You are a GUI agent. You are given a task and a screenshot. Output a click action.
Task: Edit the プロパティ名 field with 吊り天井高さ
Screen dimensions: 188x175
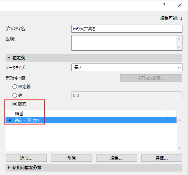point(127,29)
